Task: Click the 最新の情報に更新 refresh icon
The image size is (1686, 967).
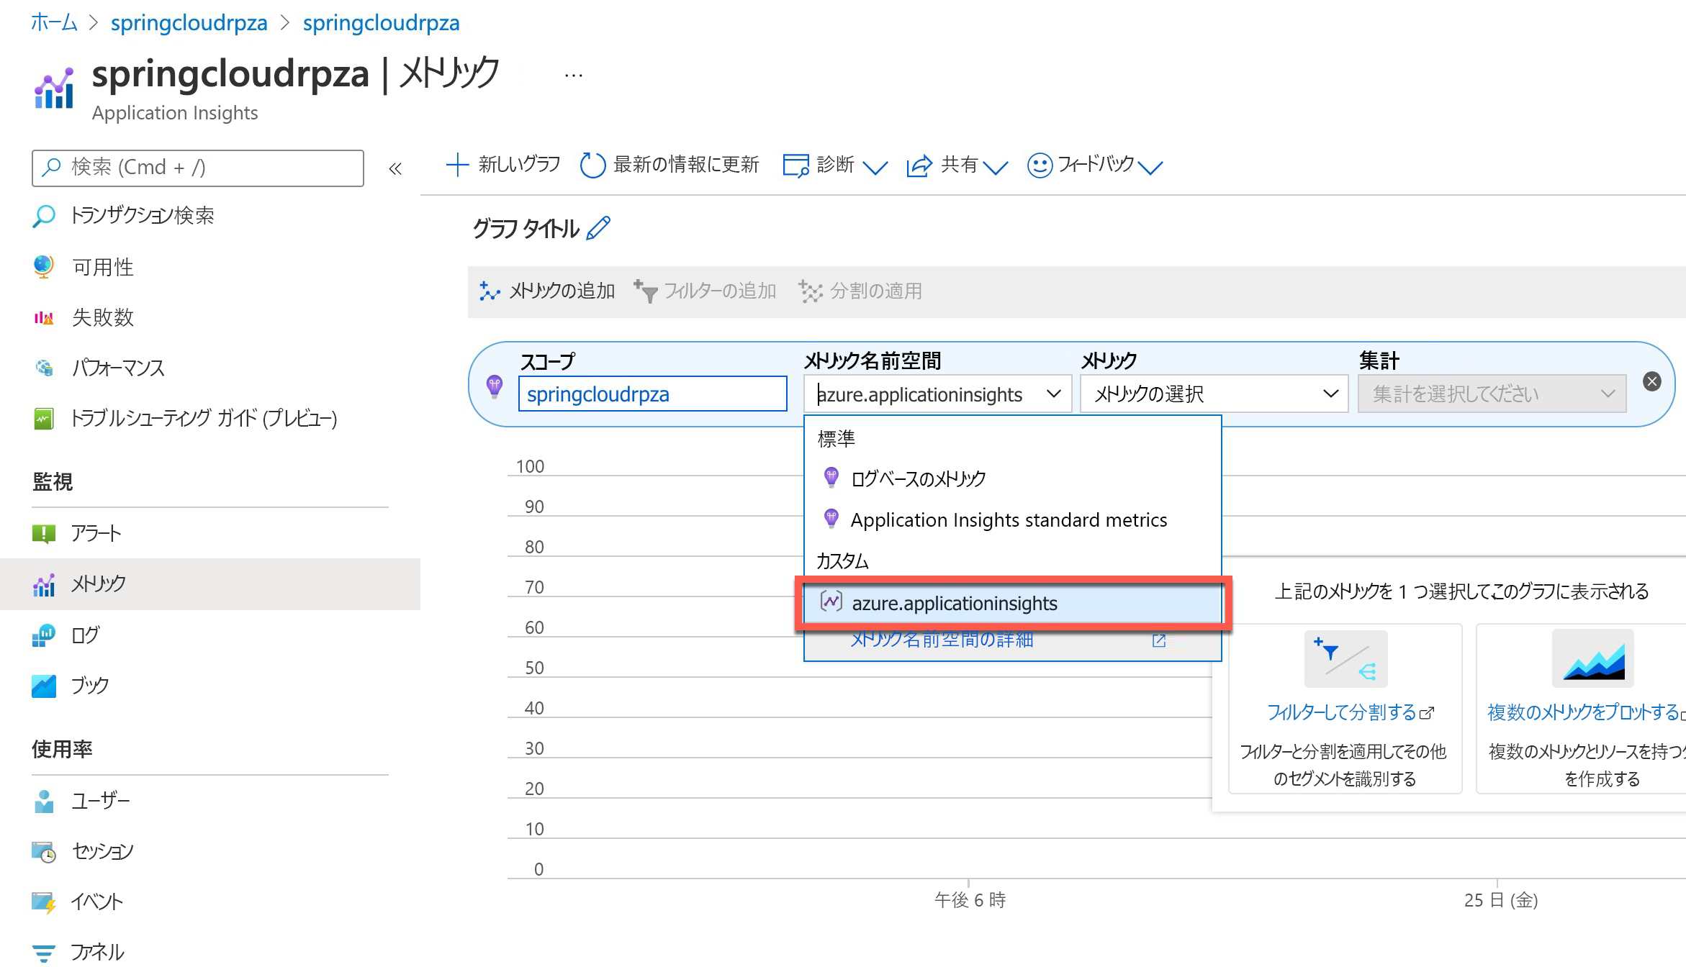Action: click(592, 165)
